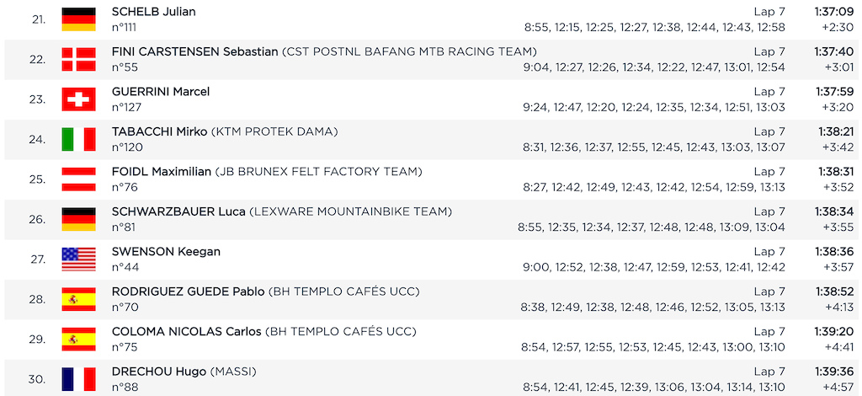The width and height of the screenshot is (862, 396).
Task: Click the Danish flag beside FINI CARSTENSEN
Action: [78, 59]
